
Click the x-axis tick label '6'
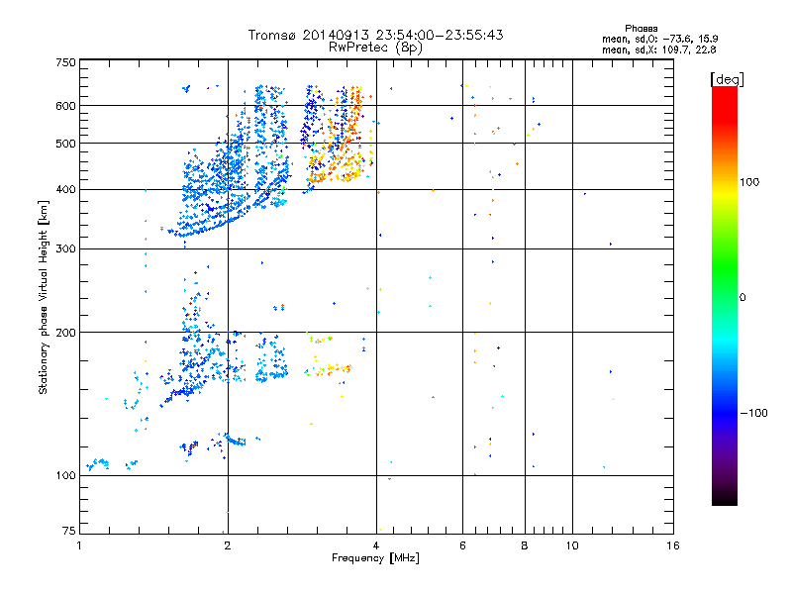[x=462, y=545]
